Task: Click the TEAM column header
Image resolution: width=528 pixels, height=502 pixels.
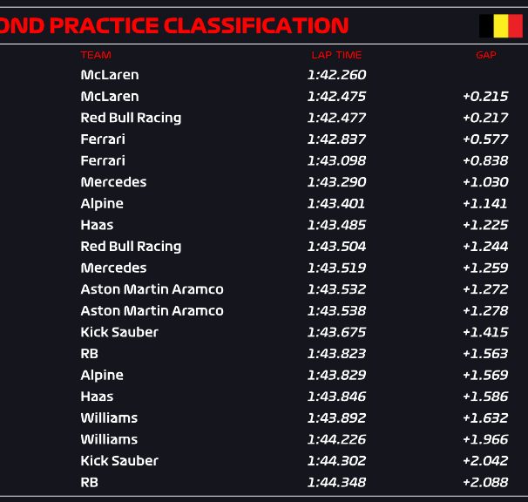Action: pos(96,55)
